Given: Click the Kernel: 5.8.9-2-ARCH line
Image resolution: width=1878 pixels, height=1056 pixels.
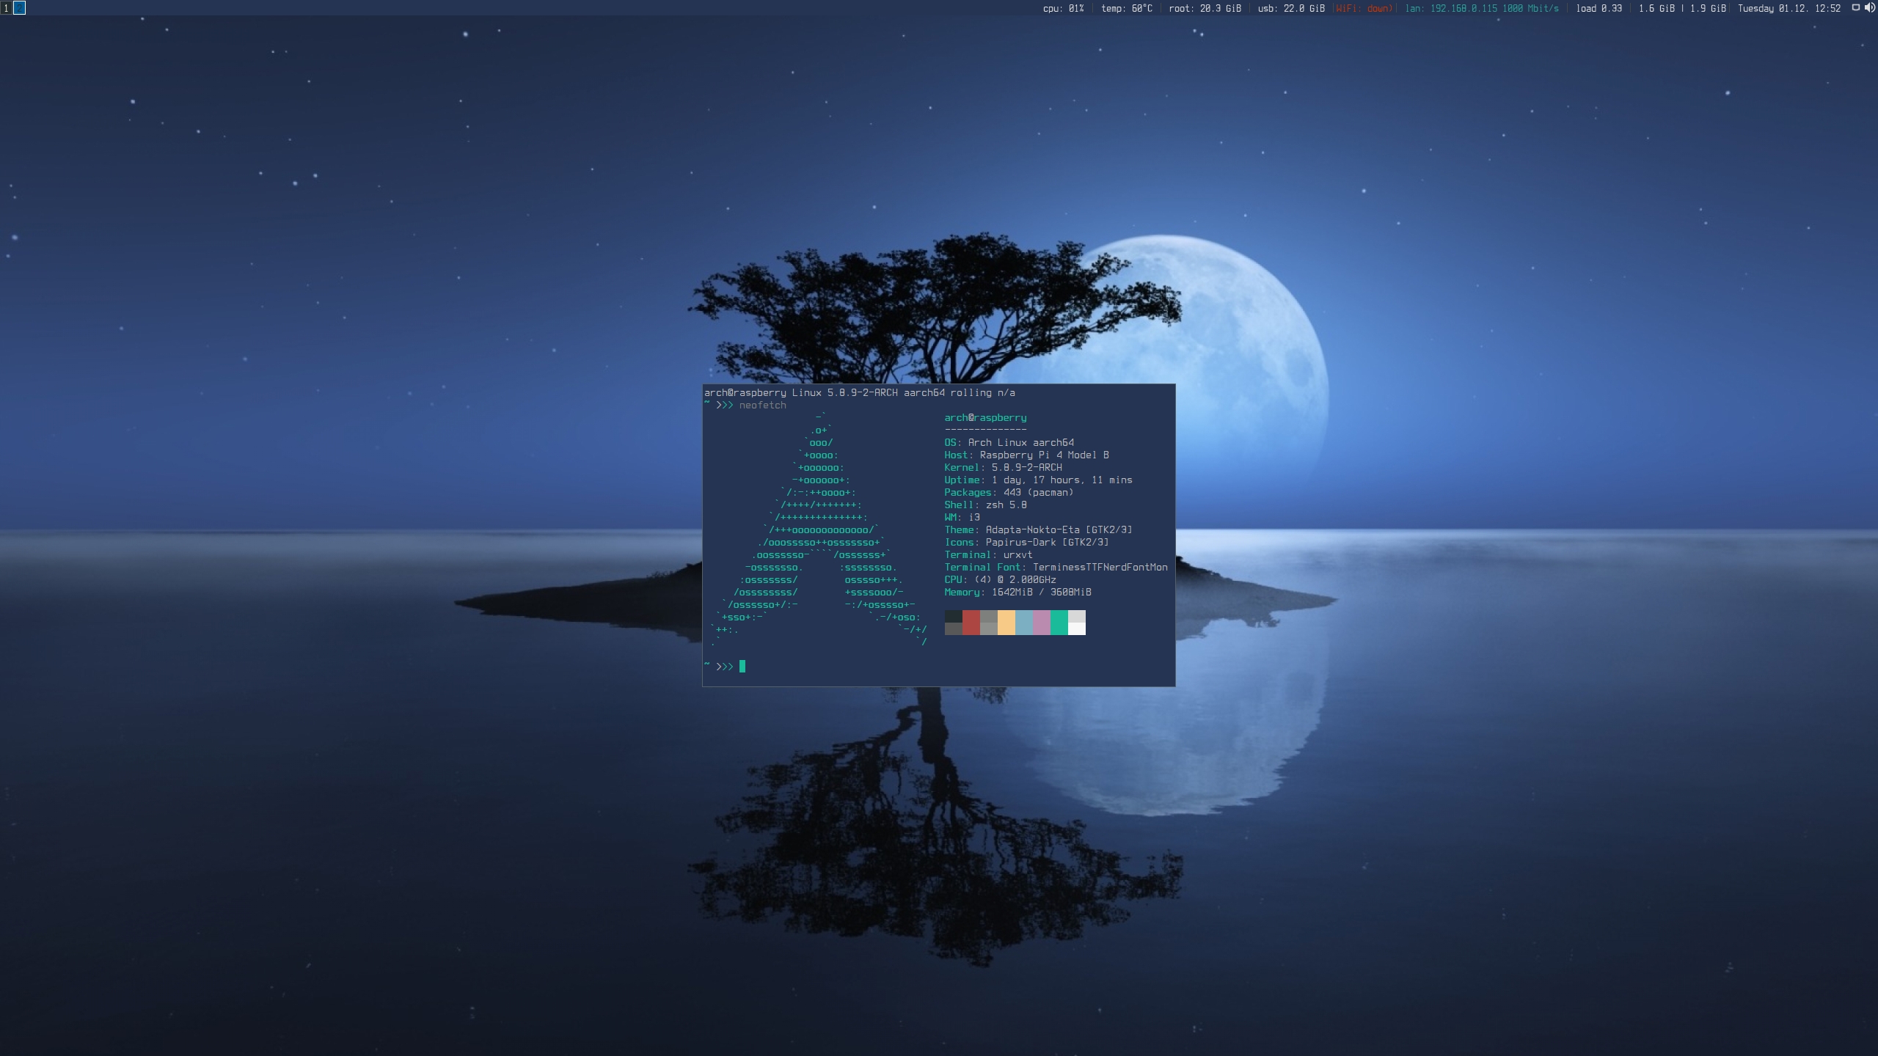Looking at the screenshot, I should 1004,468.
